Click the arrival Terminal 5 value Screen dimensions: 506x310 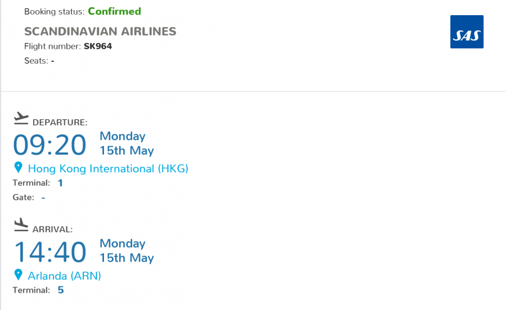[x=60, y=290]
